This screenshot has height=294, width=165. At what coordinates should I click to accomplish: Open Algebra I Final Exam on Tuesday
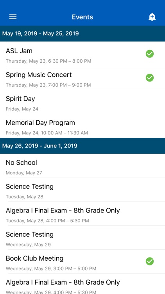click(82, 214)
